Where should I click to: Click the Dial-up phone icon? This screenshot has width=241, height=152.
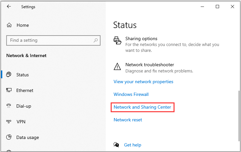[9, 106]
